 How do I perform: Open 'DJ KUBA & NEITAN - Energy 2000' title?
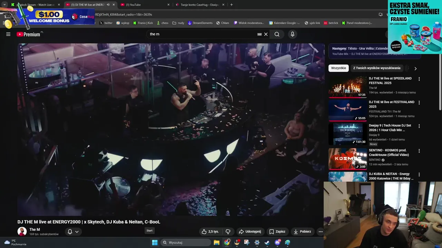click(x=391, y=176)
